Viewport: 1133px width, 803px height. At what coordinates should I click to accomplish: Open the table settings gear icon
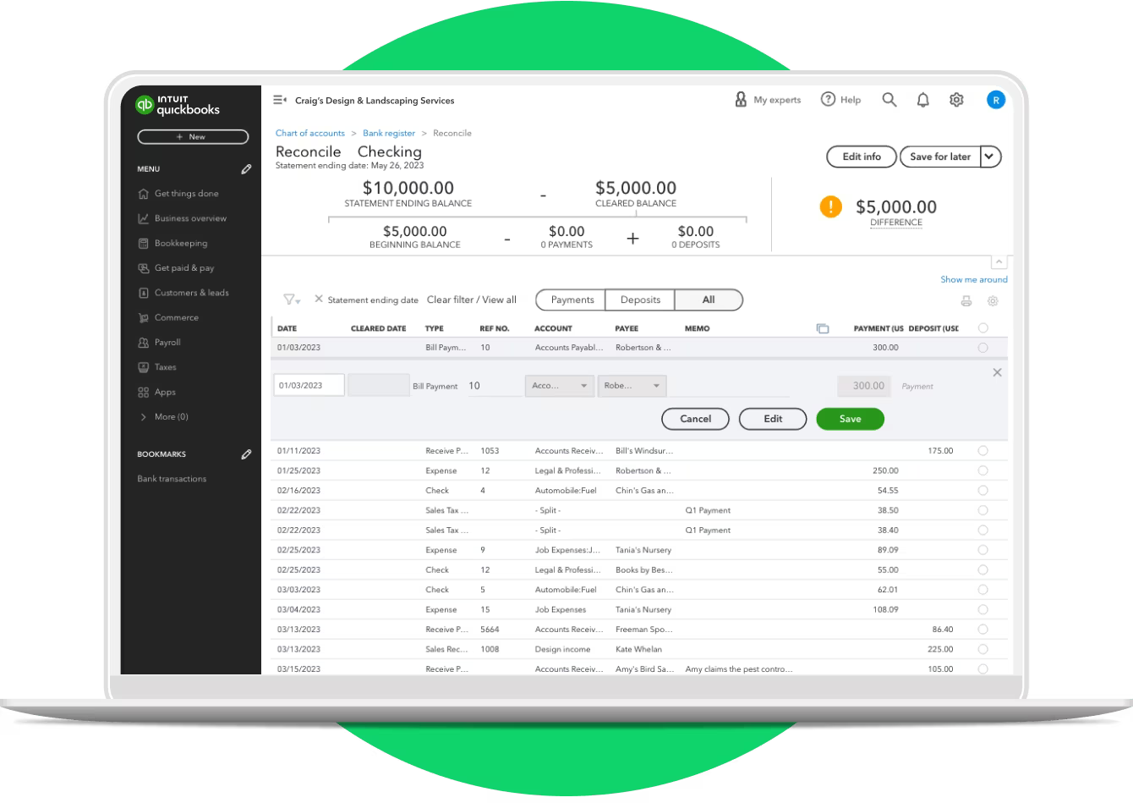tap(993, 300)
